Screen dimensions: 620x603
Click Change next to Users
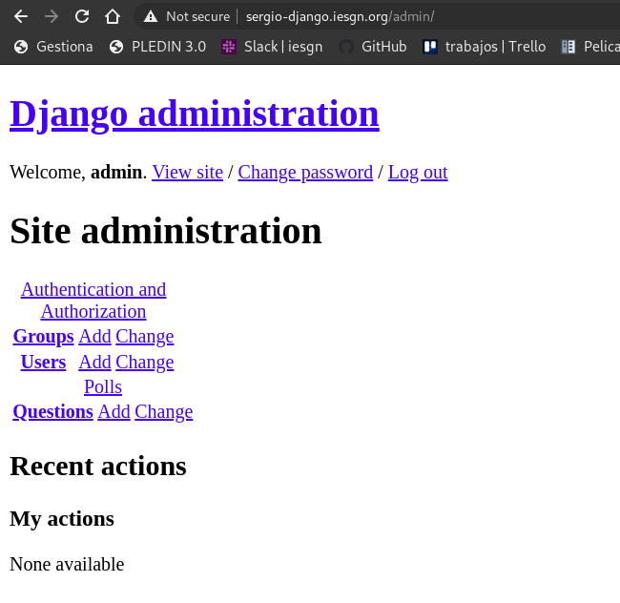(x=145, y=362)
